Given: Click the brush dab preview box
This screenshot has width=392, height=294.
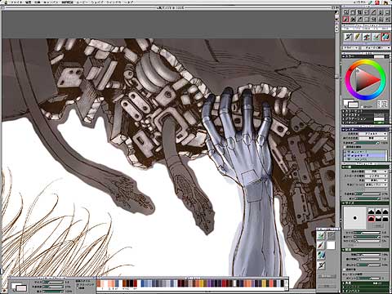Looking at the screenshot, I should (x=354, y=218).
